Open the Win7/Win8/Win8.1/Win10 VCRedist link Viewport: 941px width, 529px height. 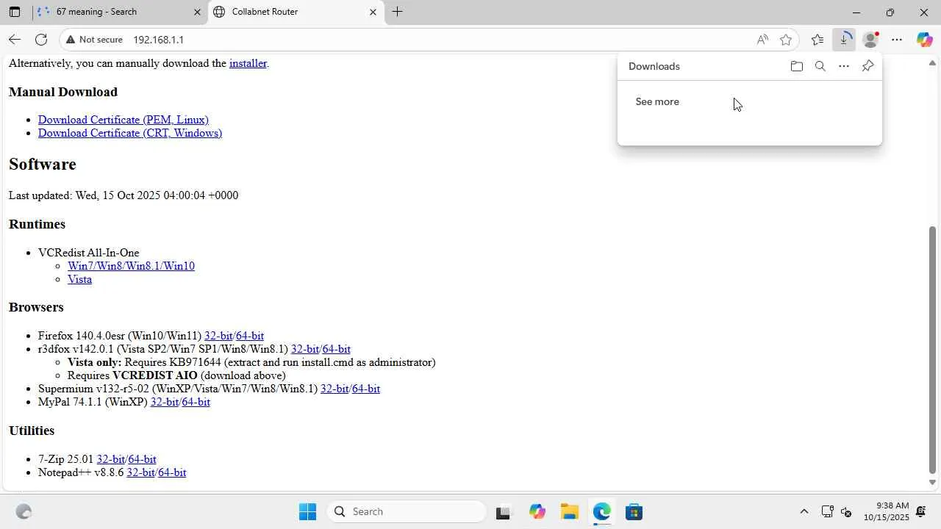pyautogui.click(x=131, y=266)
